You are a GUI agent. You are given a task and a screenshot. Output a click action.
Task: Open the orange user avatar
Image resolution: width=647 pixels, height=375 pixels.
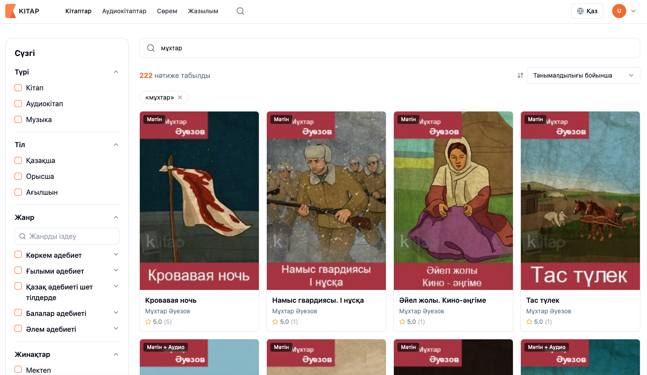pyautogui.click(x=619, y=11)
